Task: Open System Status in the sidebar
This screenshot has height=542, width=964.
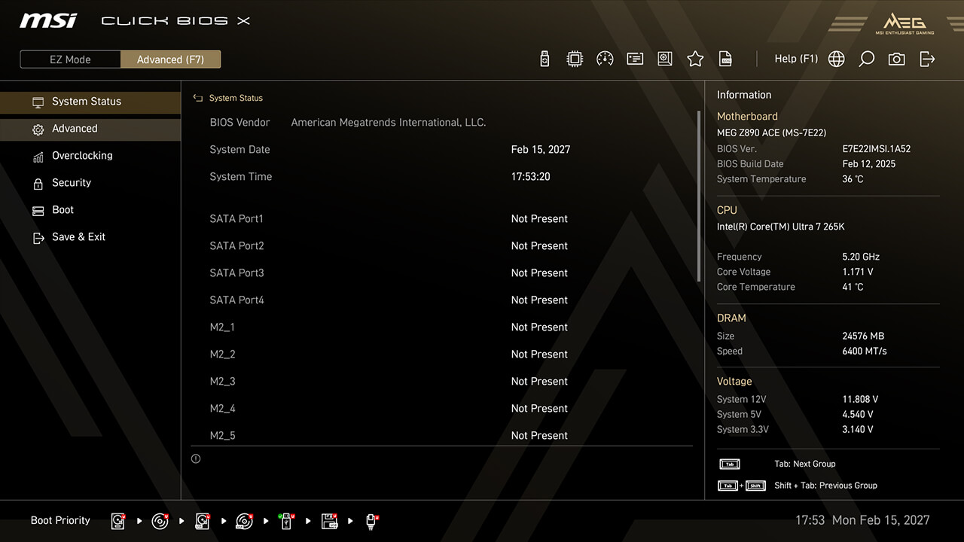Action: pyautogui.click(x=90, y=102)
